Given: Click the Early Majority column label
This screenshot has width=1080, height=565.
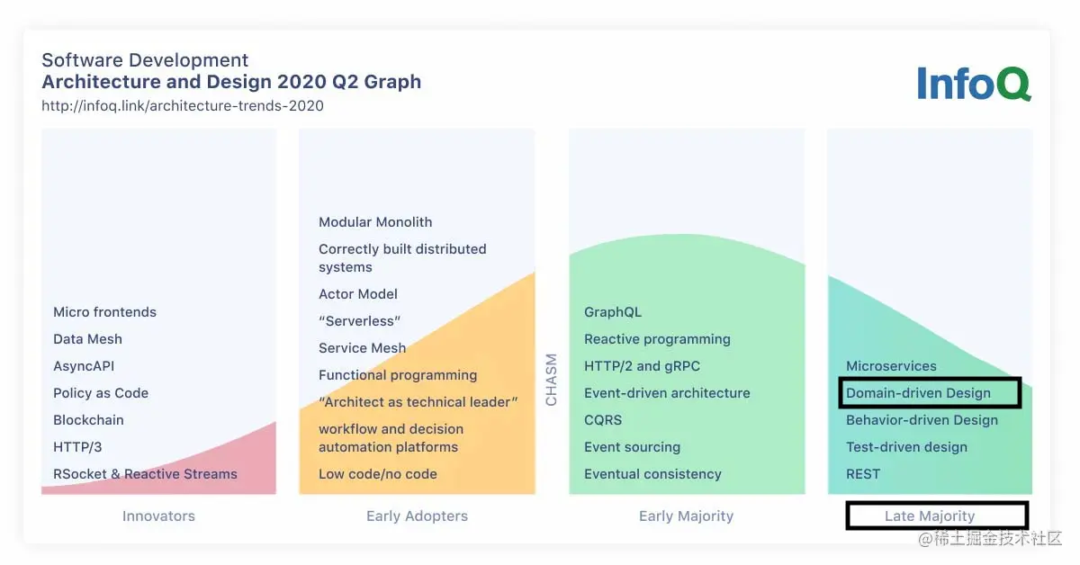Looking at the screenshot, I should coord(686,516).
